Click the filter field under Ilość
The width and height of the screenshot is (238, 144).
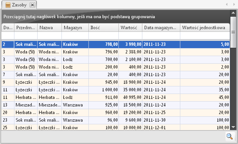[x=104, y=36]
